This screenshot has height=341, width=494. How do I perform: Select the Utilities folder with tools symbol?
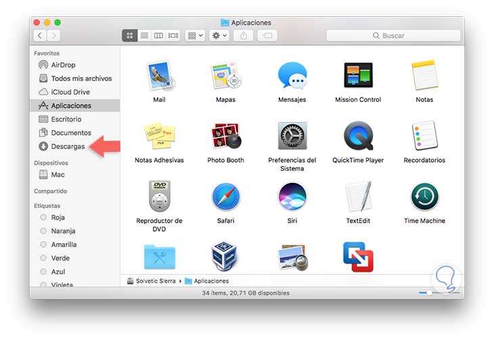tap(160, 257)
